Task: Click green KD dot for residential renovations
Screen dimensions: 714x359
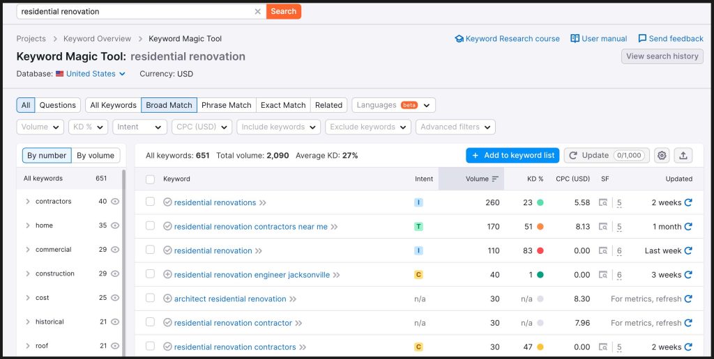Action: pyautogui.click(x=540, y=202)
